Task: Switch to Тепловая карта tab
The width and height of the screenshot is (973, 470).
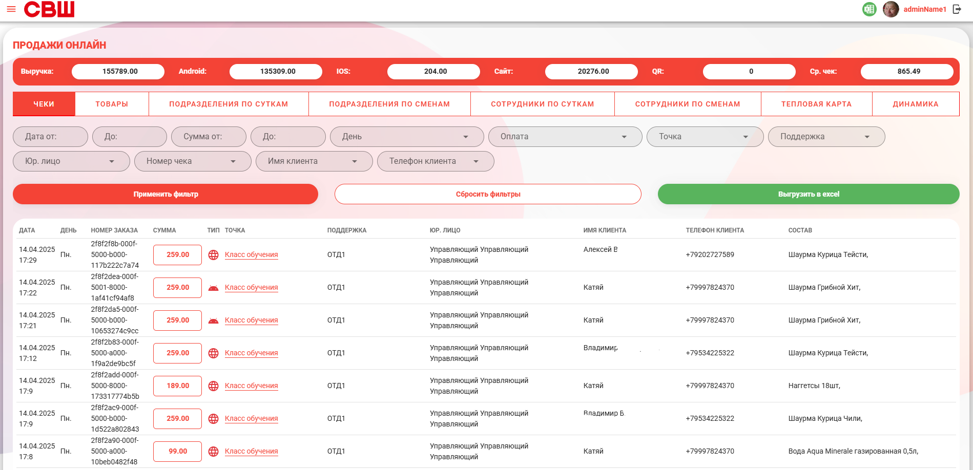Action: tap(817, 104)
